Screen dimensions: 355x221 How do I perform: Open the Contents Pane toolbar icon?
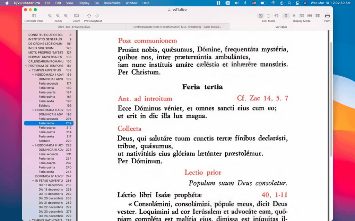tap(34, 16)
